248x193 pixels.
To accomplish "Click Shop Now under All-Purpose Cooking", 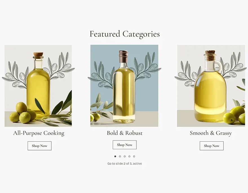I will (x=39, y=146).
